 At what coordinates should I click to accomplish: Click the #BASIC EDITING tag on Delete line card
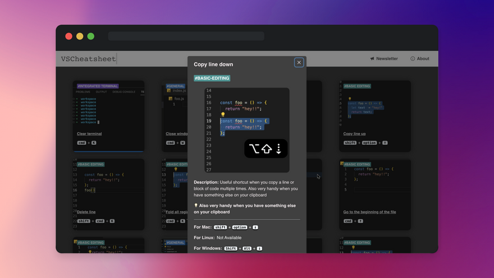tap(90, 164)
